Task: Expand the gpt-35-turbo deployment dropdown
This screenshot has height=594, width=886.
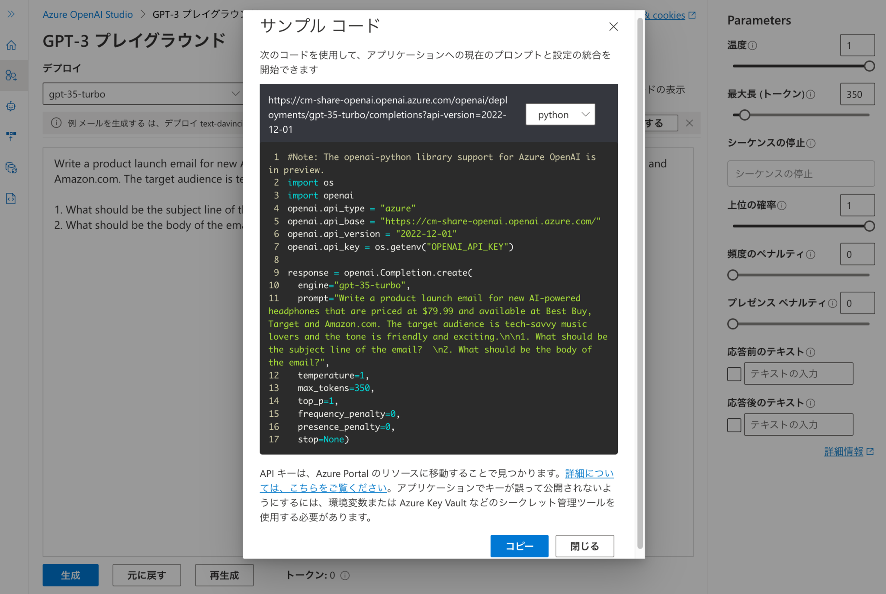Action: pyautogui.click(x=143, y=94)
